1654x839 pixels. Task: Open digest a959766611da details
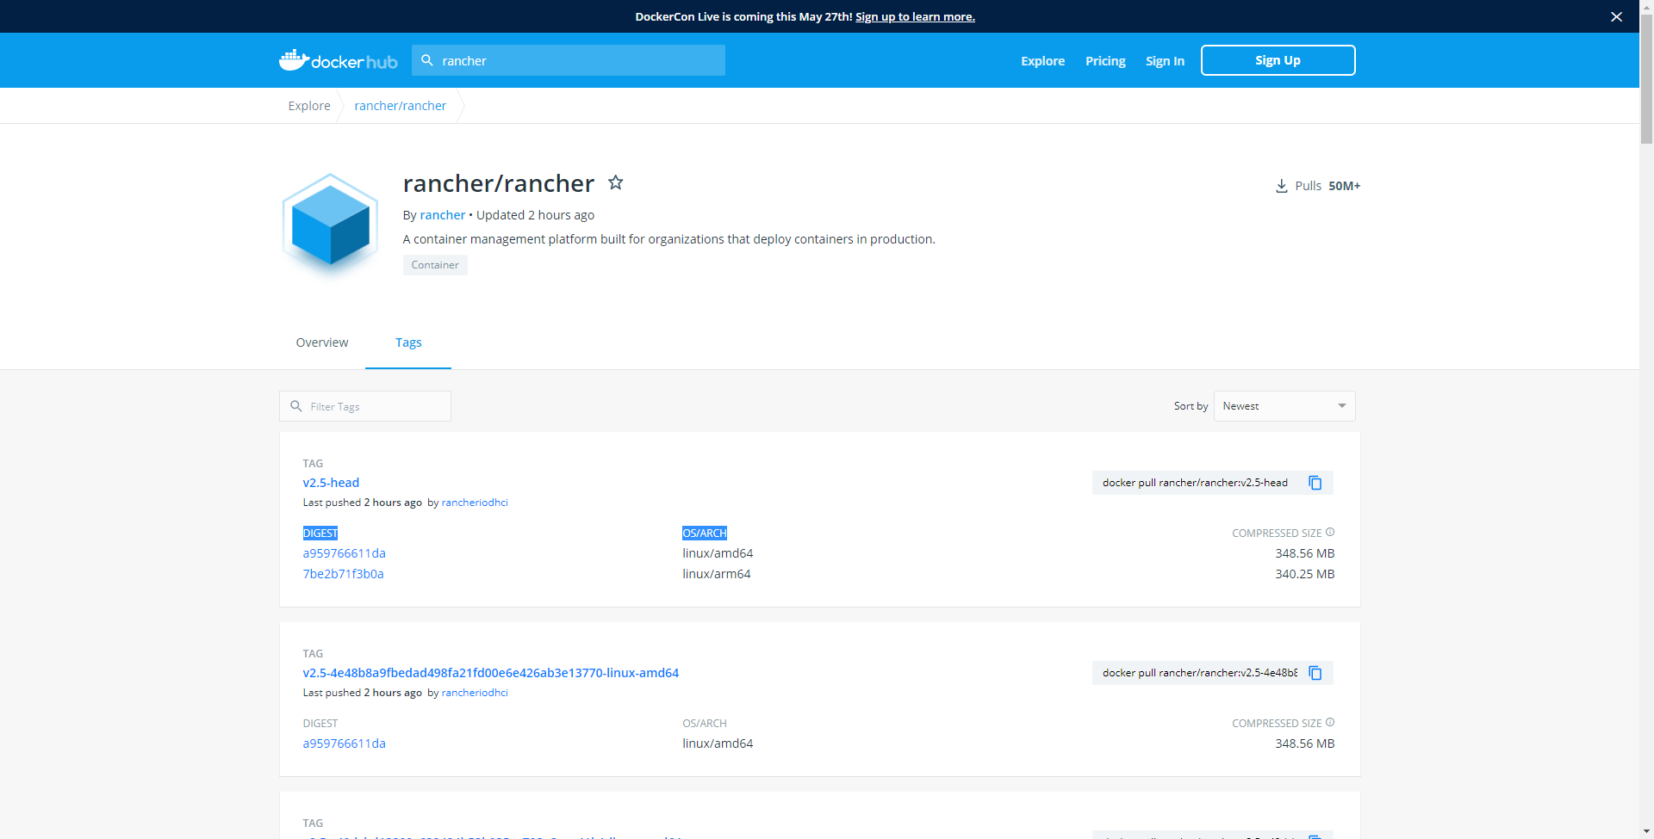[x=344, y=553]
